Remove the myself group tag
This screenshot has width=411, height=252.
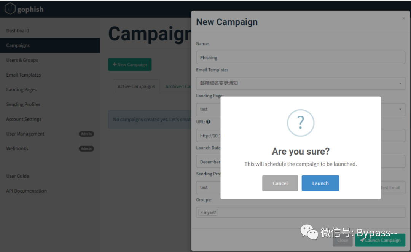(x=202, y=212)
